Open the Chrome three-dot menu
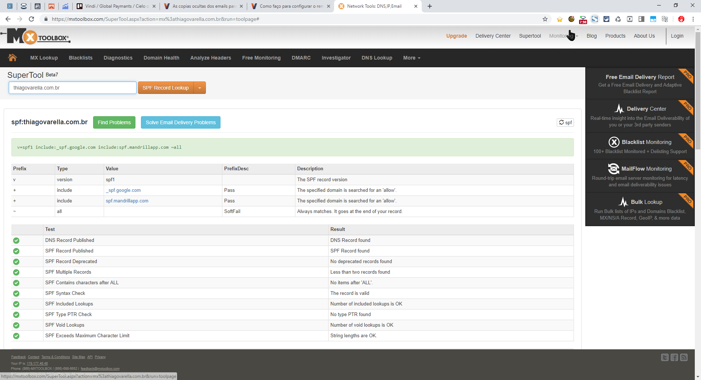 (693, 19)
